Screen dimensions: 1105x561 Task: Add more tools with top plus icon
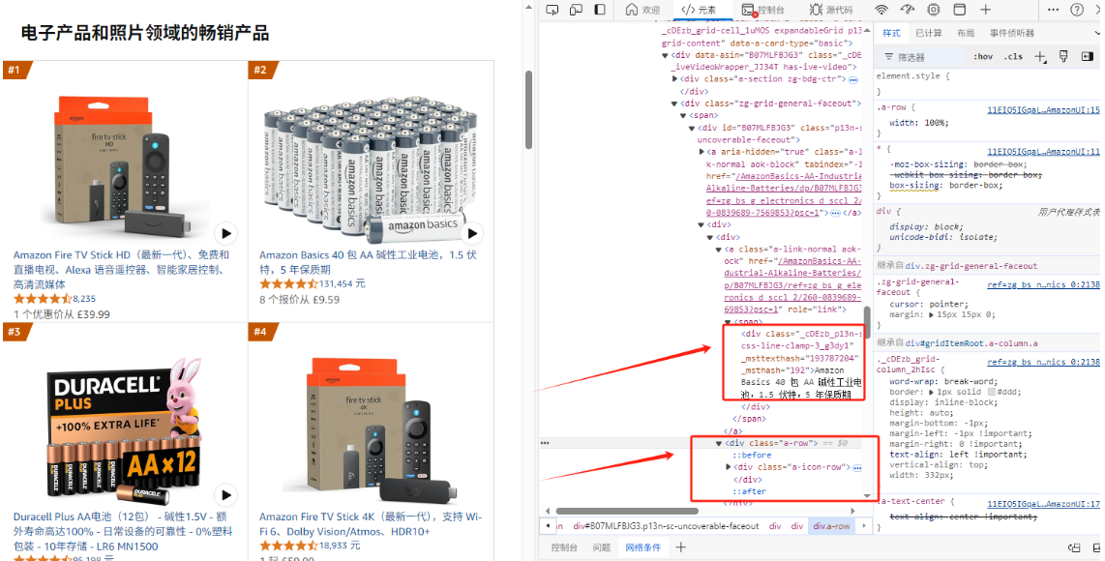coord(985,10)
